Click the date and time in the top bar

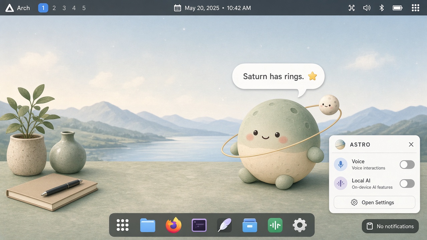(x=218, y=8)
